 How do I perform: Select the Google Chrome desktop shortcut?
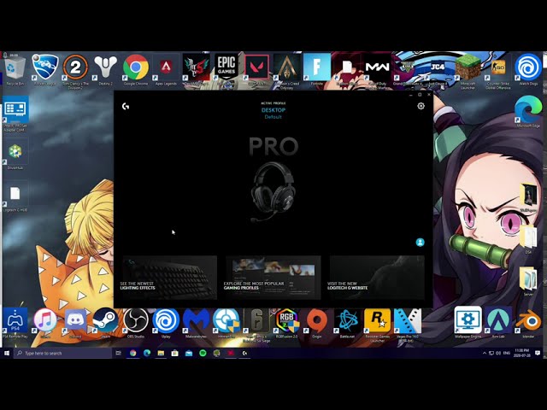[x=136, y=70]
